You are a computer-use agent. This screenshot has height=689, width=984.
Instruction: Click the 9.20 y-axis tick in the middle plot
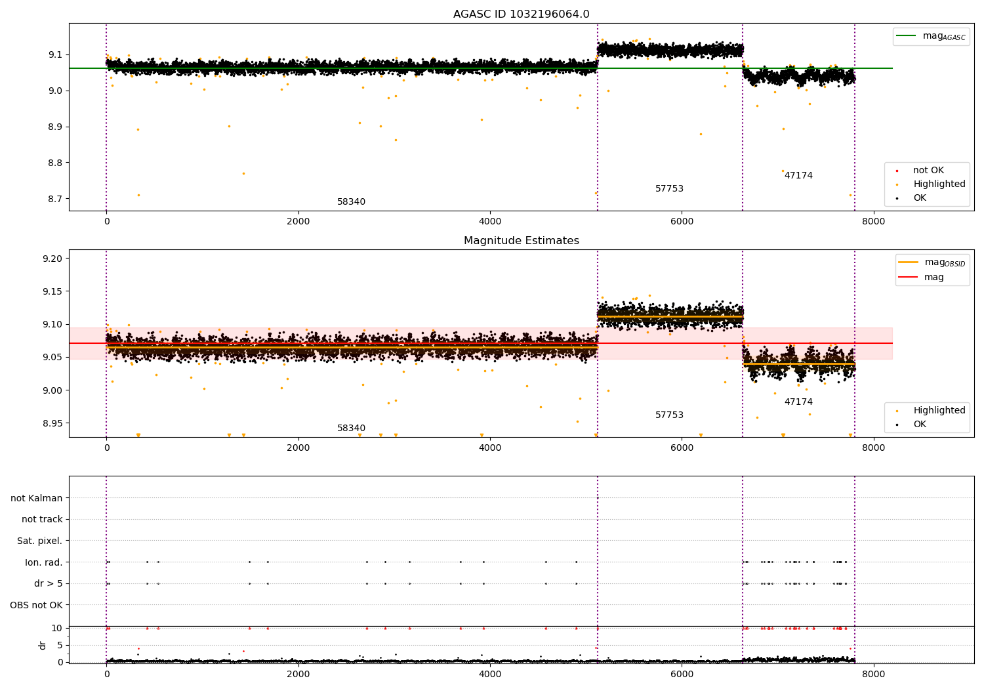53,259
